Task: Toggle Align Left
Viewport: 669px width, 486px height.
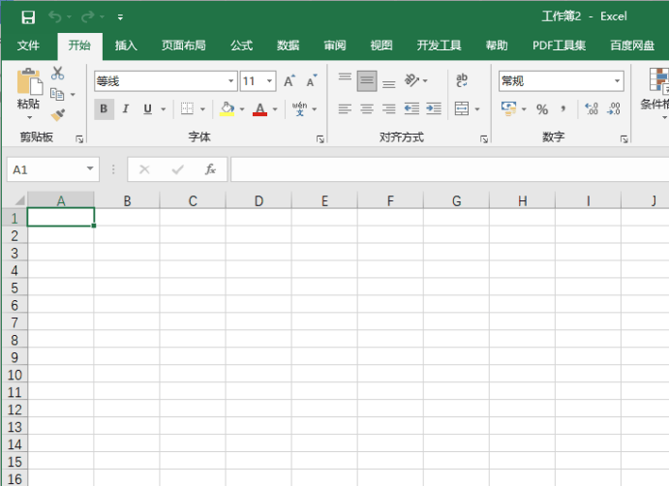Action: click(x=345, y=108)
